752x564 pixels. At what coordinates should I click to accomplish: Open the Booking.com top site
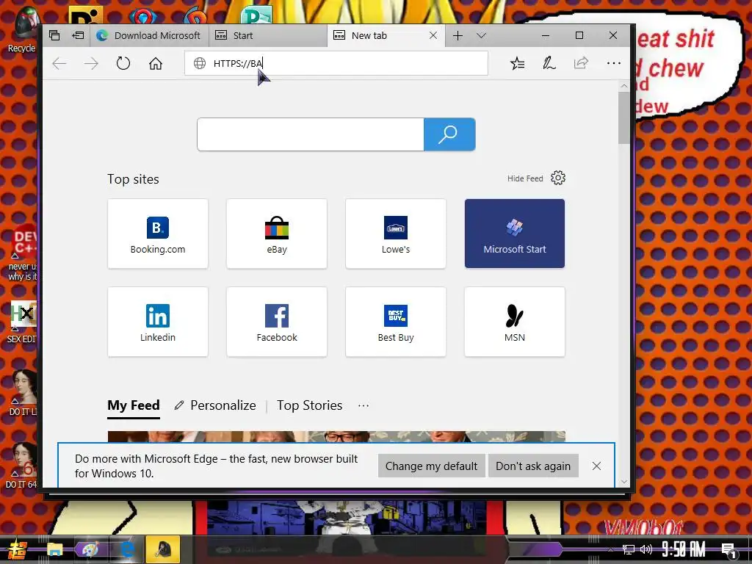click(x=158, y=234)
